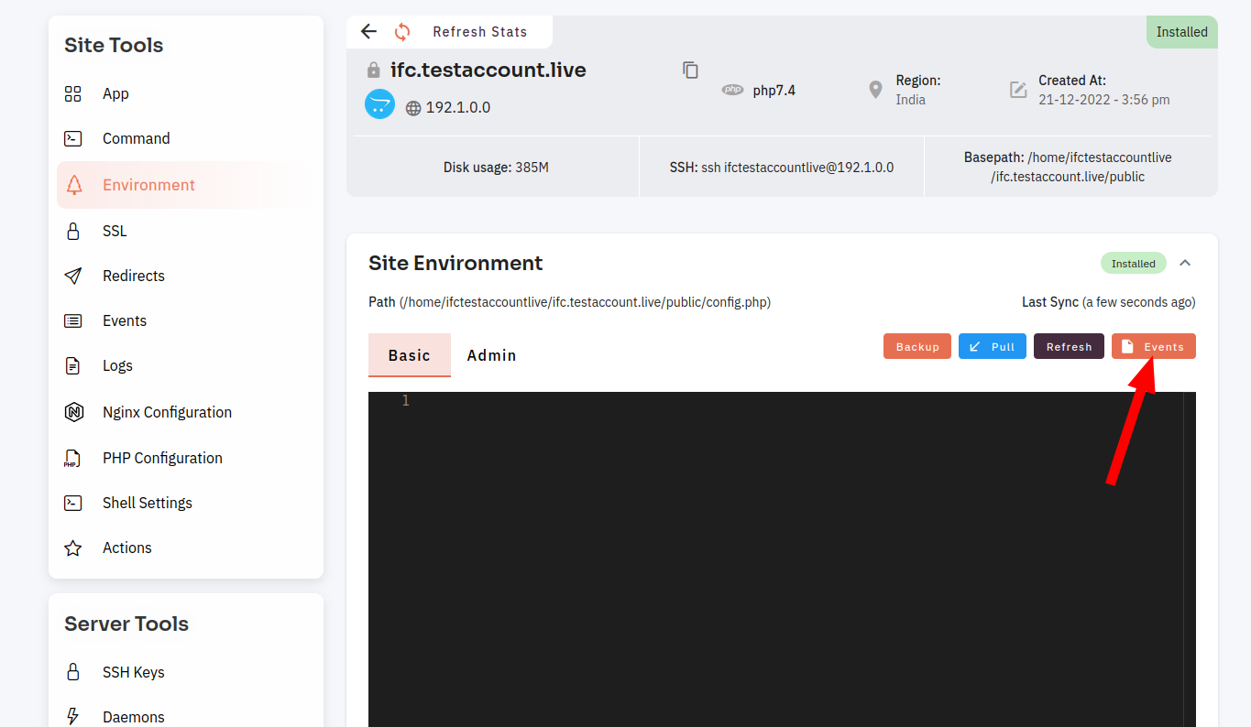Viewport: 1251px width, 727px height.
Task: Click the Logs document icon
Action: pos(73,365)
